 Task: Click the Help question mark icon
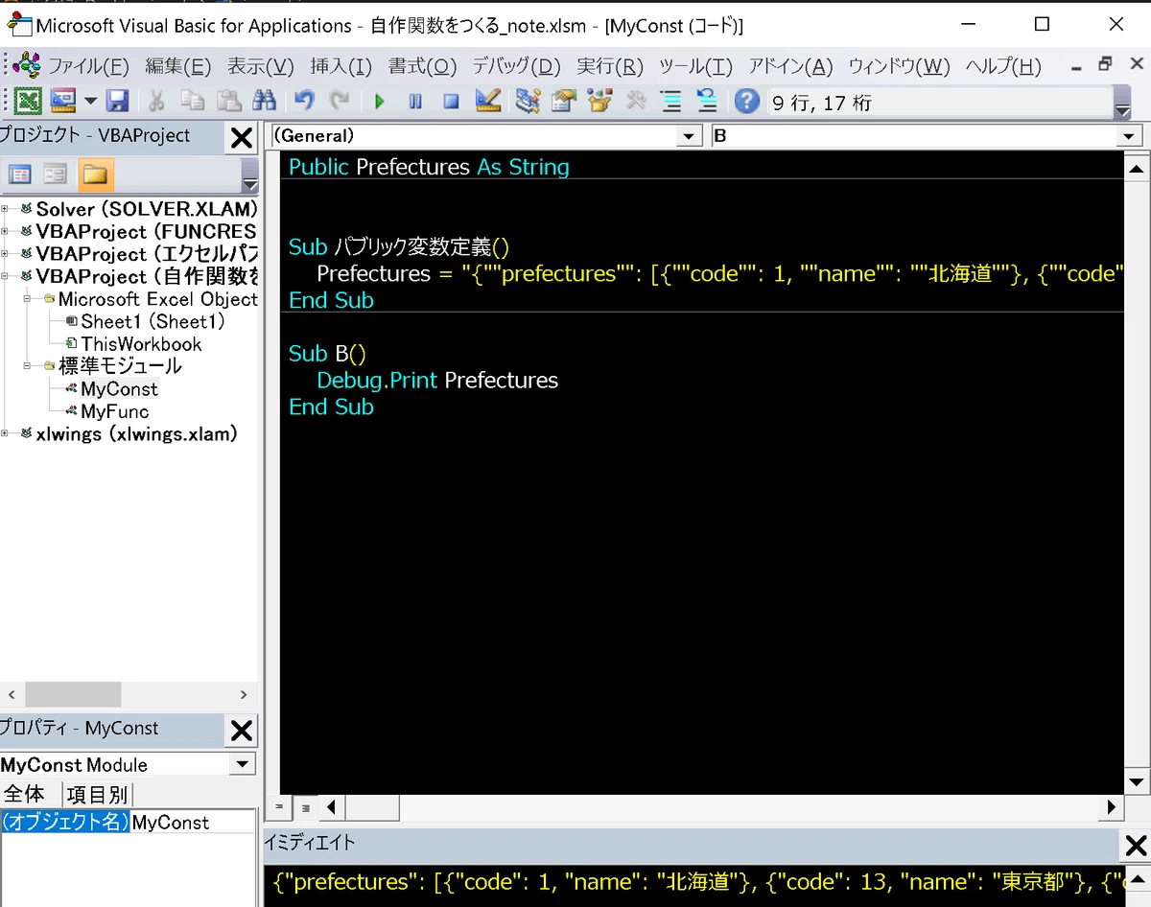[x=746, y=101]
